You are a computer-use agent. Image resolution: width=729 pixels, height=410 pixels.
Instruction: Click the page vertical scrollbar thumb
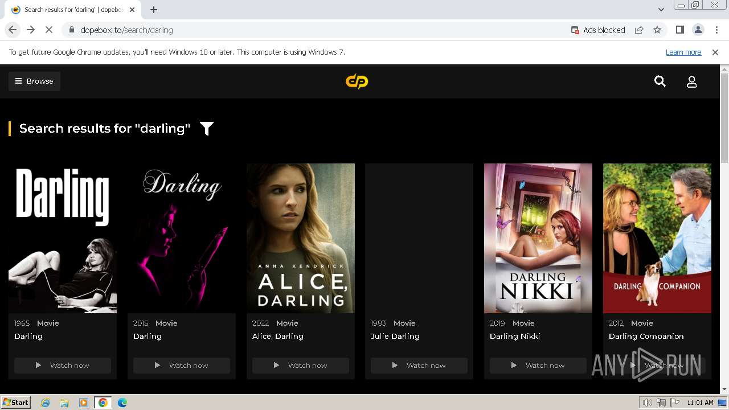[x=724, y=118]
